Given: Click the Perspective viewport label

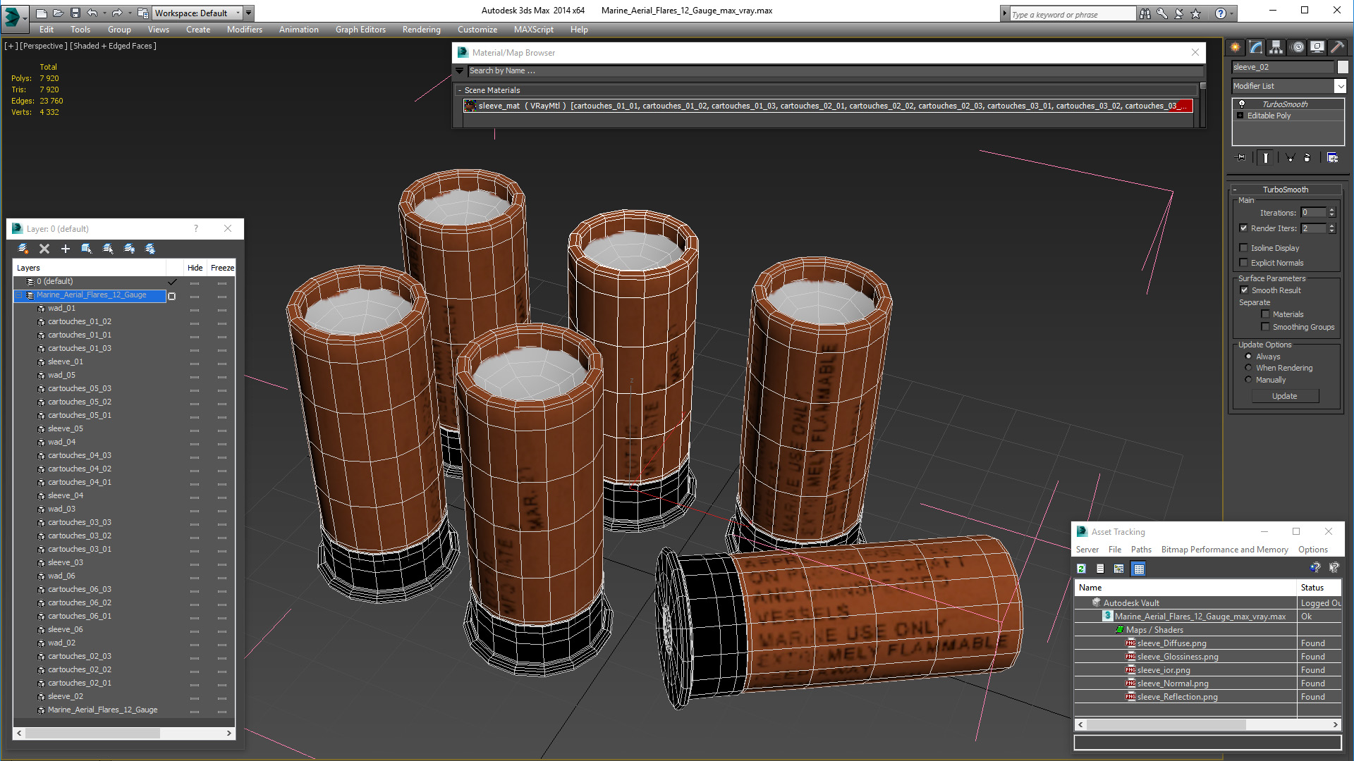Looking at the screenshot, I should pos(44,46).
